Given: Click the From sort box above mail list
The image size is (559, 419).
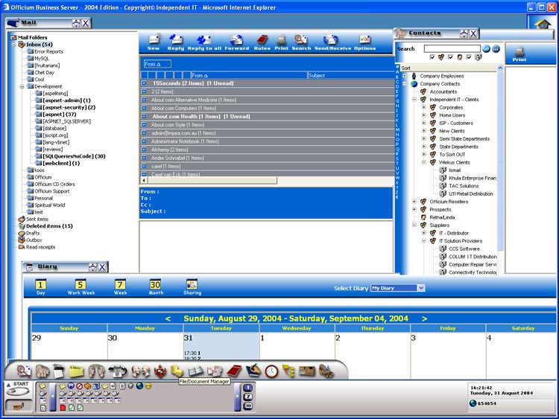Looking at the screenshot, I should coord(157,64).
